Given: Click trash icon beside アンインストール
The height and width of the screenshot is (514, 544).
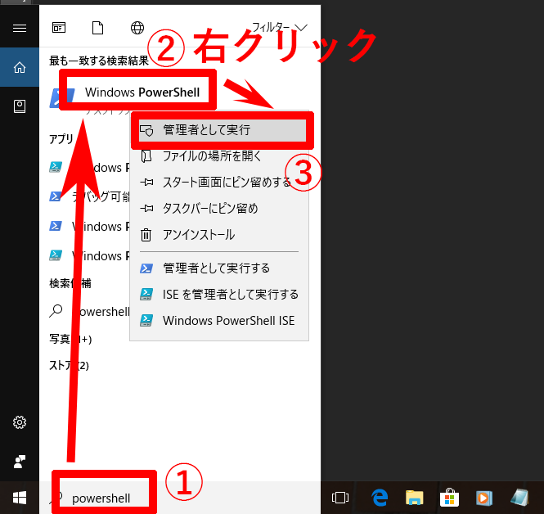Looking at the screenshot, I should pos(146,235).
